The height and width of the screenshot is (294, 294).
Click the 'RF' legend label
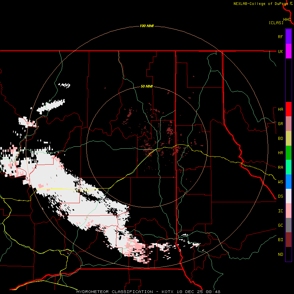click(280, 37)
